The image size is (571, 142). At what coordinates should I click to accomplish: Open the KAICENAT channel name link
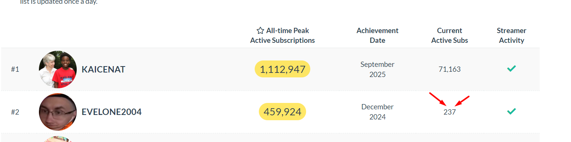(x=104, y=69)
